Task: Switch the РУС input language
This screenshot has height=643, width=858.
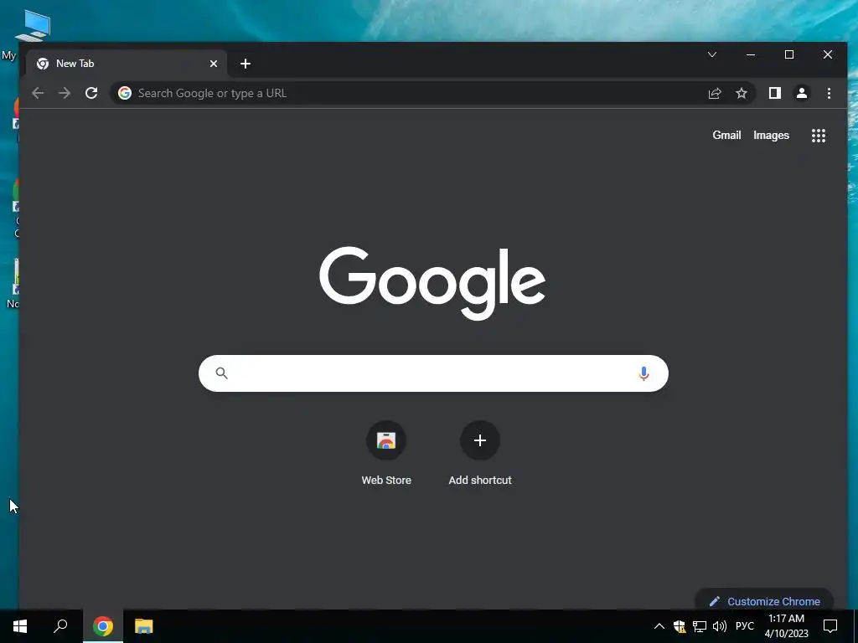Action: [745, 626]
